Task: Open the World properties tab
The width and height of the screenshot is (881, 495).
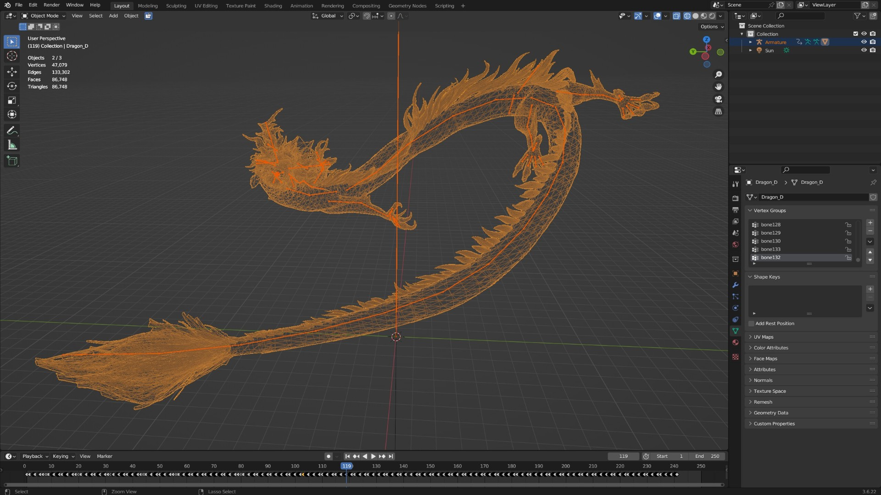Action: pos(736,245)
